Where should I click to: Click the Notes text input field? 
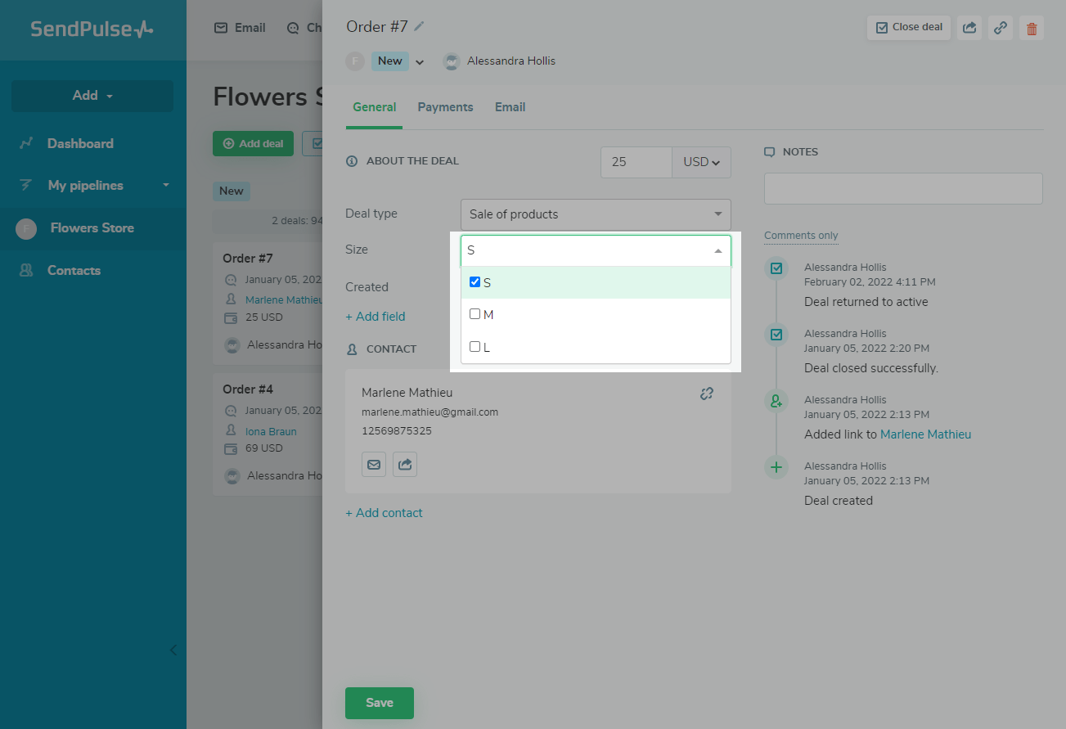[x=902, y=188]
